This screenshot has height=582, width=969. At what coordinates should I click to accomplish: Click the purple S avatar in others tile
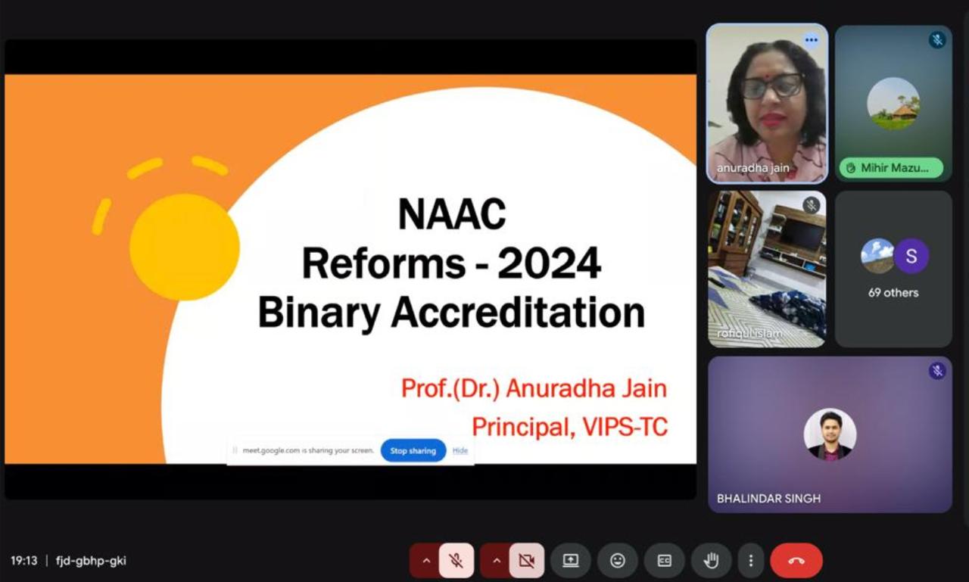(911, 256)
